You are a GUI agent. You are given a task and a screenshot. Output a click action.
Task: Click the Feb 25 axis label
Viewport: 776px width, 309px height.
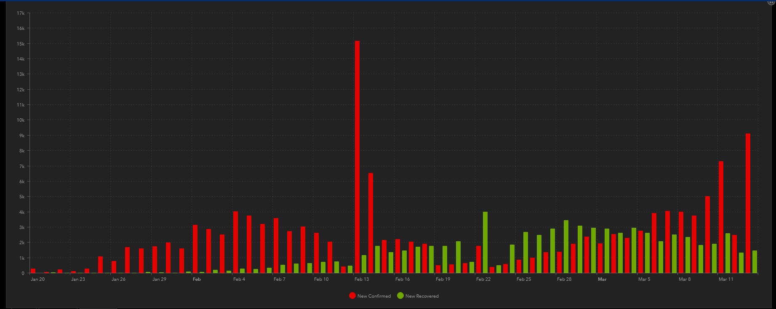pyautogui.click(x=524, y=279)
